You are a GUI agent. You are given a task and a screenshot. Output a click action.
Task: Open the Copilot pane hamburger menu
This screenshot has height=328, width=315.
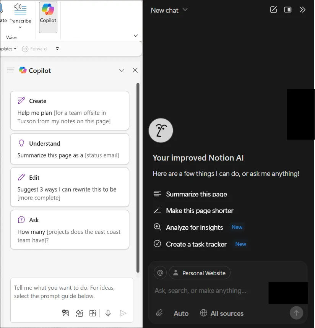click(10, 70)
